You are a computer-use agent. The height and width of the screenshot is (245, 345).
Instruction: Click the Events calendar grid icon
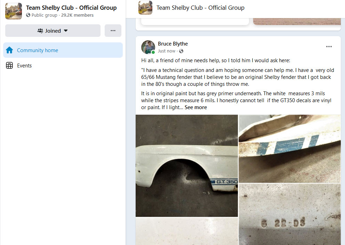pyautogui.click(x=9, y=66)
